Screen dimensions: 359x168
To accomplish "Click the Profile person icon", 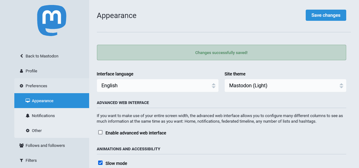I will pyautogui.click(x=22, y=71).
